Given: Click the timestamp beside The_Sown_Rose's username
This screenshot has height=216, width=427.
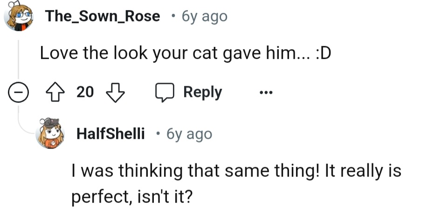Looking at the screenshot, I should pyautogui.click(x=205, y=17).
